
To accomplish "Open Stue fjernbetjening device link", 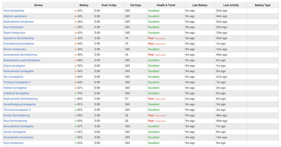I will tap(15, 121).
